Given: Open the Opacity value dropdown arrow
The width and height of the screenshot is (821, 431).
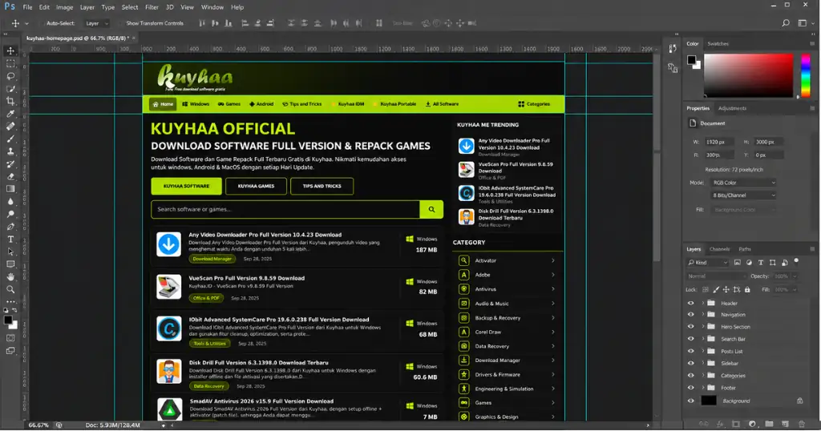Looking at the screenshot, I should click(795, 276).
